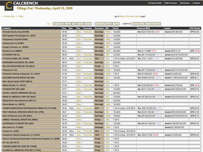This screenshot has width=203, height=152.
Task: Click View for New Gold Inc. /FI (NGD)
Action: 79,127
